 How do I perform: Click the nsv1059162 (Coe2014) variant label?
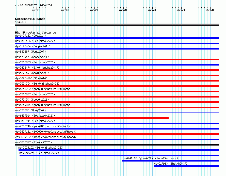[x=30, y=36]
